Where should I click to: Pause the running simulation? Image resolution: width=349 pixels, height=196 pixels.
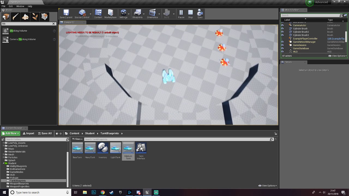click(181, 14)
